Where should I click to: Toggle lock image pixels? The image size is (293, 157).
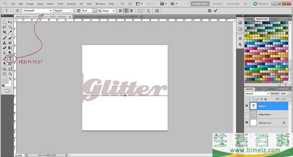[258, 99]
